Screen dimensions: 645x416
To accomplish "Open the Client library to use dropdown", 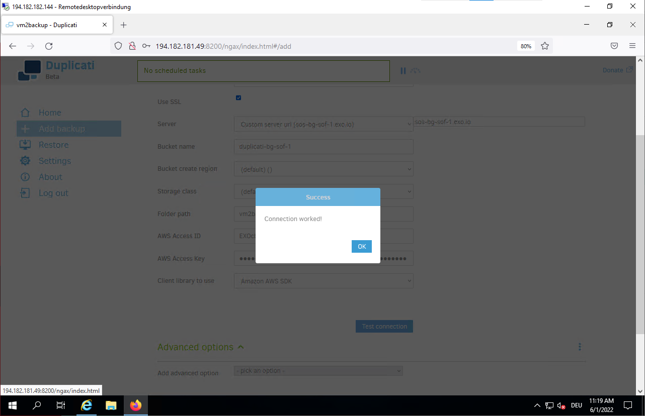I will tap(323, 281).
